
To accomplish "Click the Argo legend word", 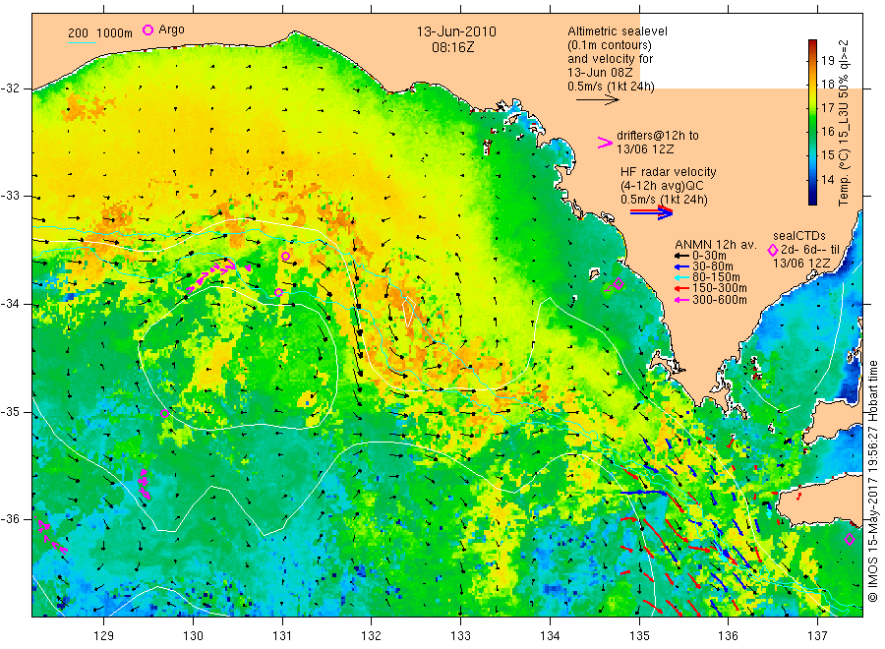I will (171, 29).
